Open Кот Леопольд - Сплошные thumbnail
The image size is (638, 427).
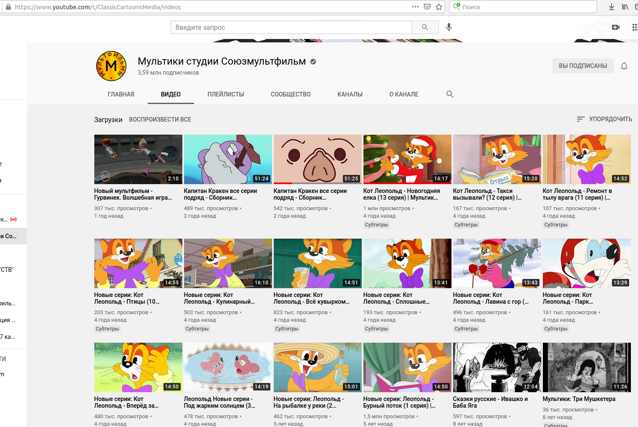[x=407, y=263]
